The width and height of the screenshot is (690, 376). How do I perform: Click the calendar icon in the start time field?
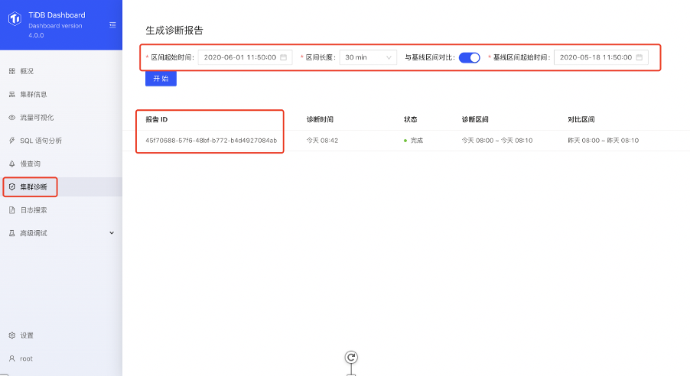284,57
